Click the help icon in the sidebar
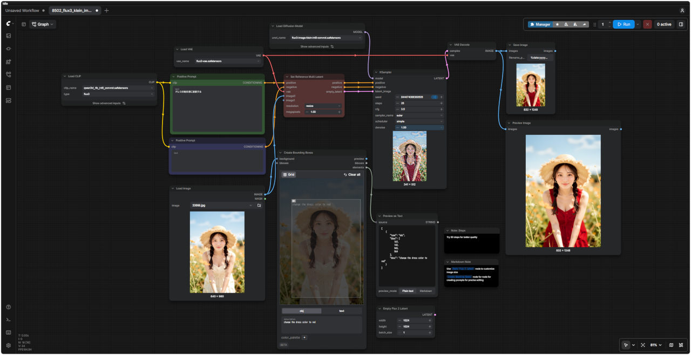Screen dimensions: 691x355 [9, 307]
